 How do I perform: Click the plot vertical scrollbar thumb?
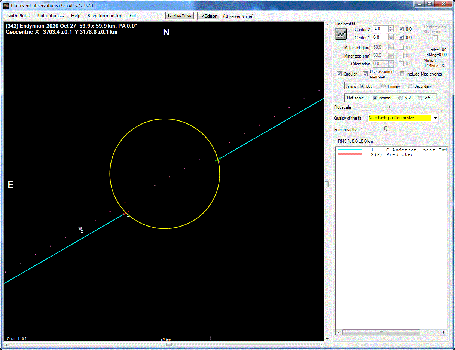click(326, 184)
